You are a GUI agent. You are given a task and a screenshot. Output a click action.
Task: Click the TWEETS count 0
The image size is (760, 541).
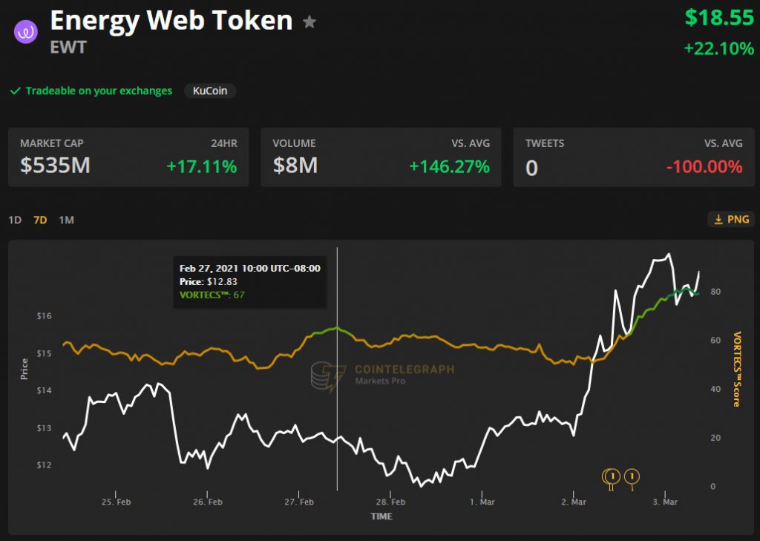(531, 168)
